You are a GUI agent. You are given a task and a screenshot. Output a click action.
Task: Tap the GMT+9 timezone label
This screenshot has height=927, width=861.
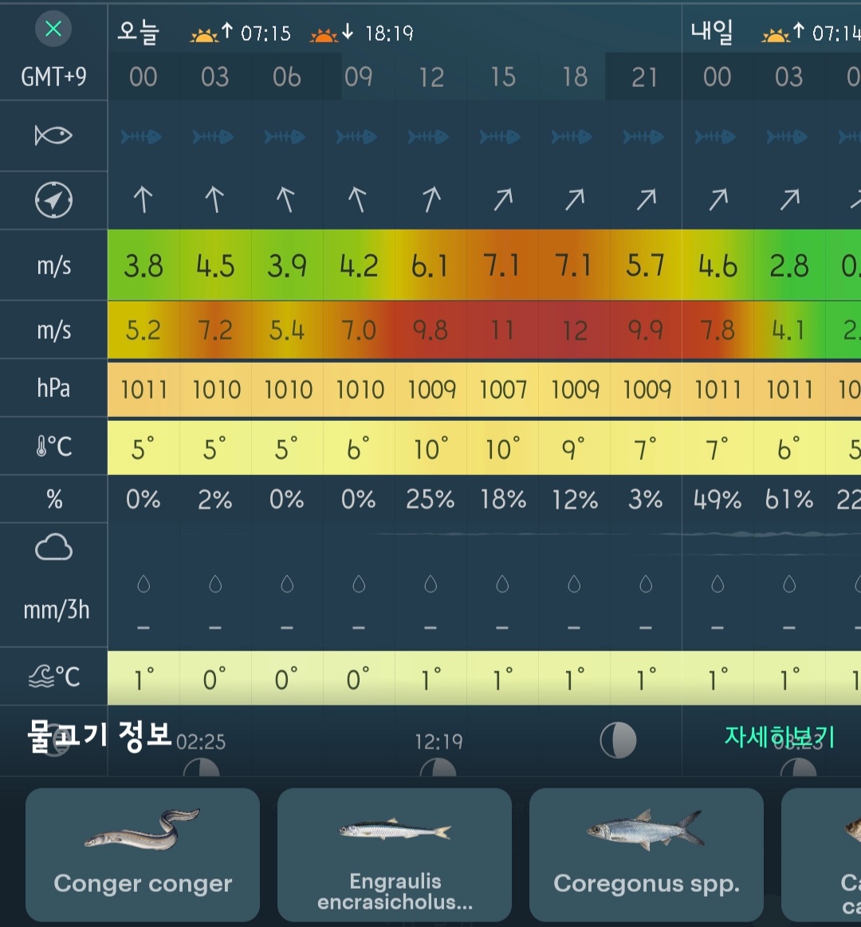click(x=54, y=77)
